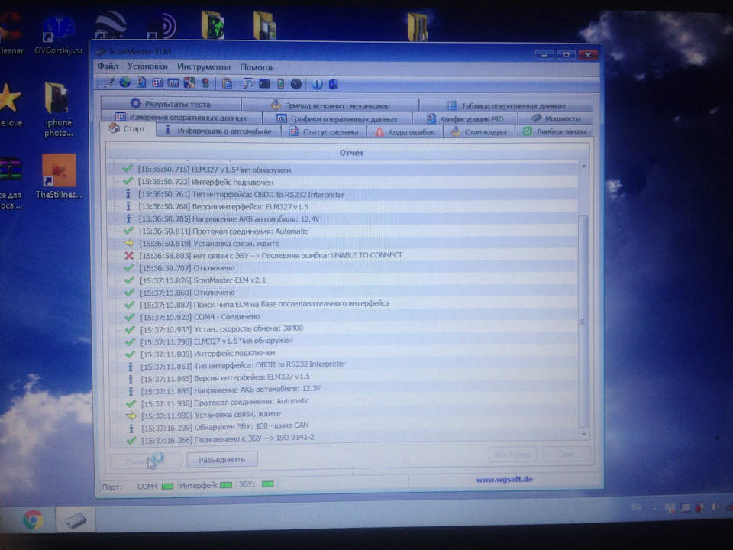This screenshot has width=733, height=550.
Task: Click the ЭБУ green status indicator
Action: pos(268,484)
